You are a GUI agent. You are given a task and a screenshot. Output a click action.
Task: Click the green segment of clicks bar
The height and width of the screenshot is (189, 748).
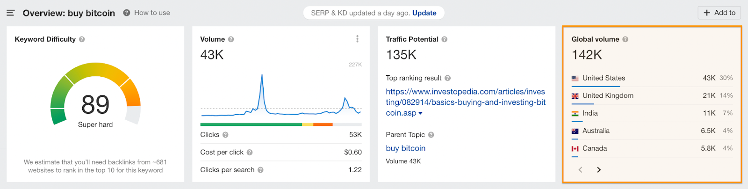click(251, 124)
